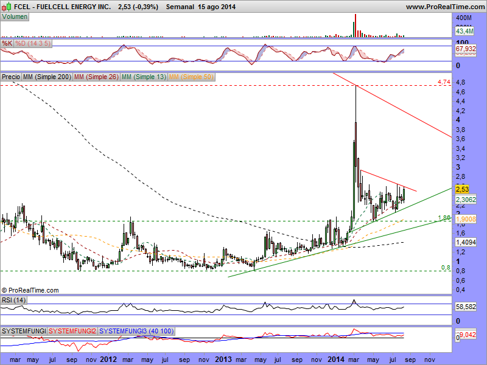This screenshot has height=365, width=487.
Task: Click the red SYSTEMFUNGI2 label
Action: tap(72, 331)
